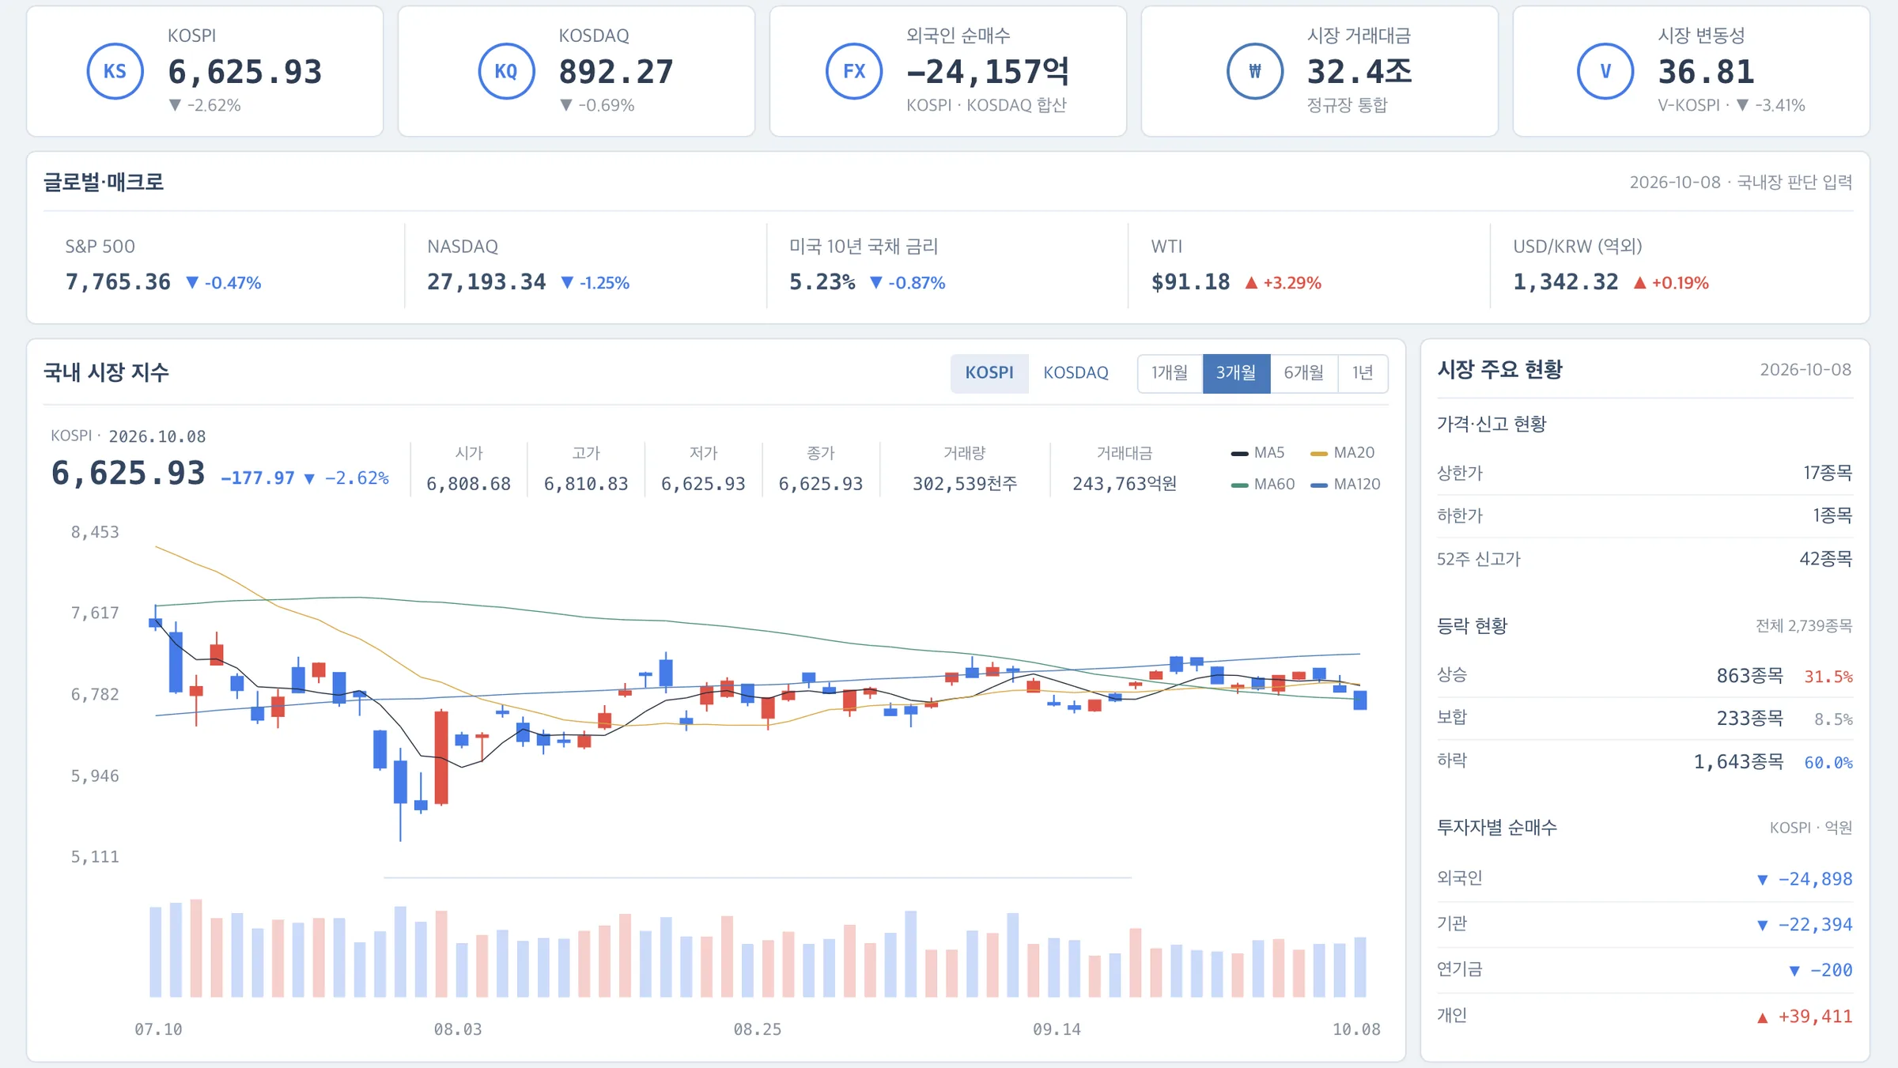Click the 08.03 date label on chart axis
The image size is (1898, 1068).
(x=458, y=1029)
